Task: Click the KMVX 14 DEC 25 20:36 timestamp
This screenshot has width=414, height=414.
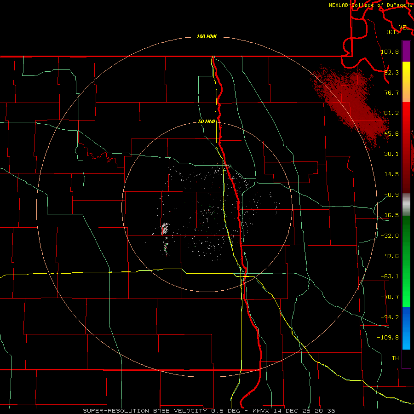Action: (x=294, y=411)
